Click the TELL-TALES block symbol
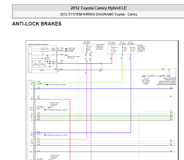This screenshot has width=184, height=160. (43, 64)
